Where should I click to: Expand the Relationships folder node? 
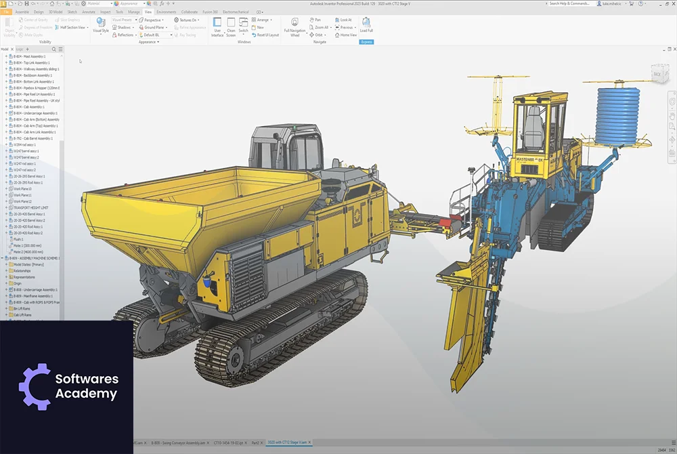(7, 271)
